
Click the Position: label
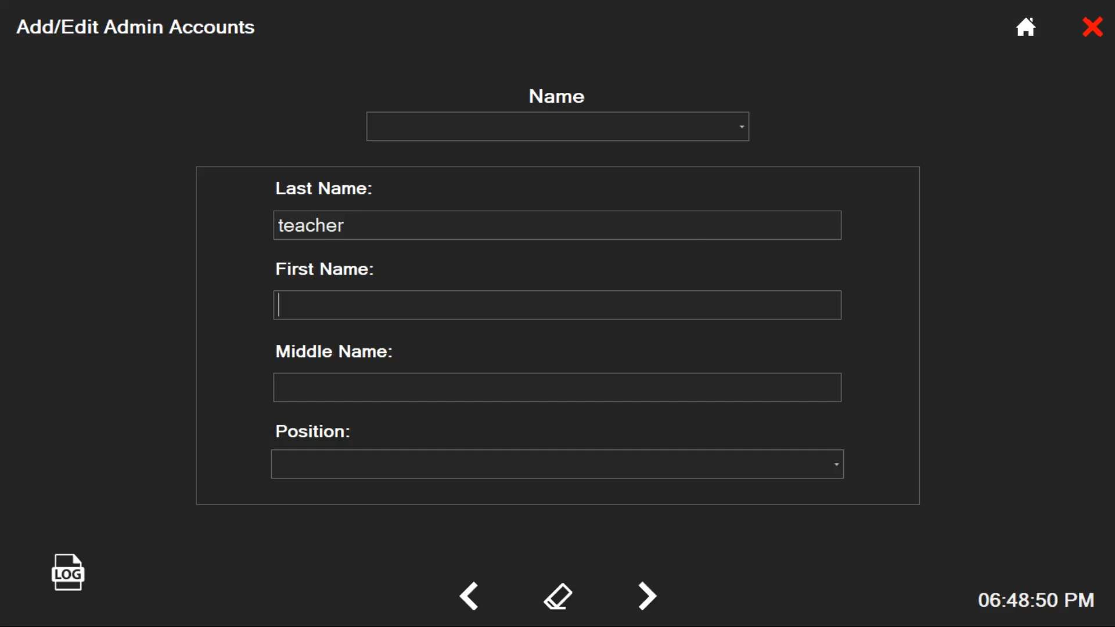pyautogui.click(x=313, y=432)
